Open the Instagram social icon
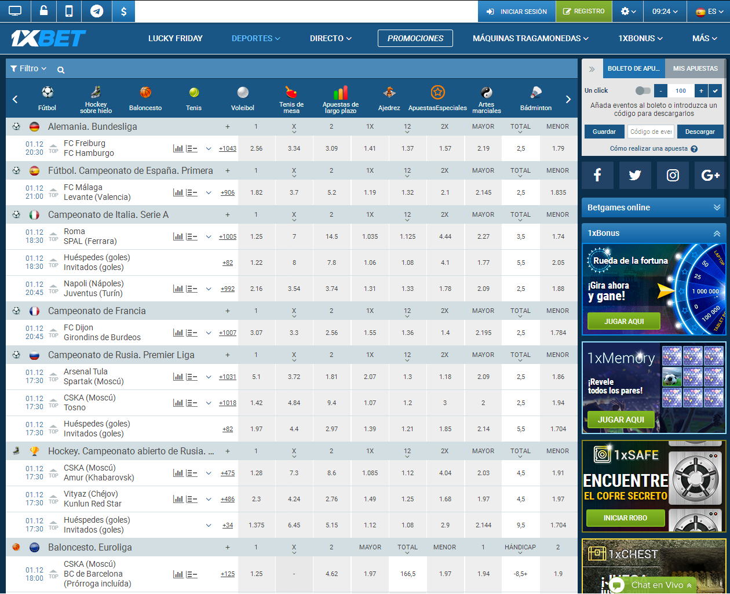 coord(673,175)
